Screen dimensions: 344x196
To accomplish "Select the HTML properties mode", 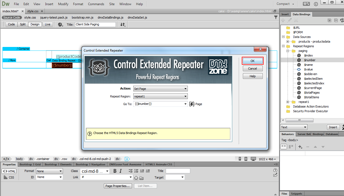I will tap(9, 171).
